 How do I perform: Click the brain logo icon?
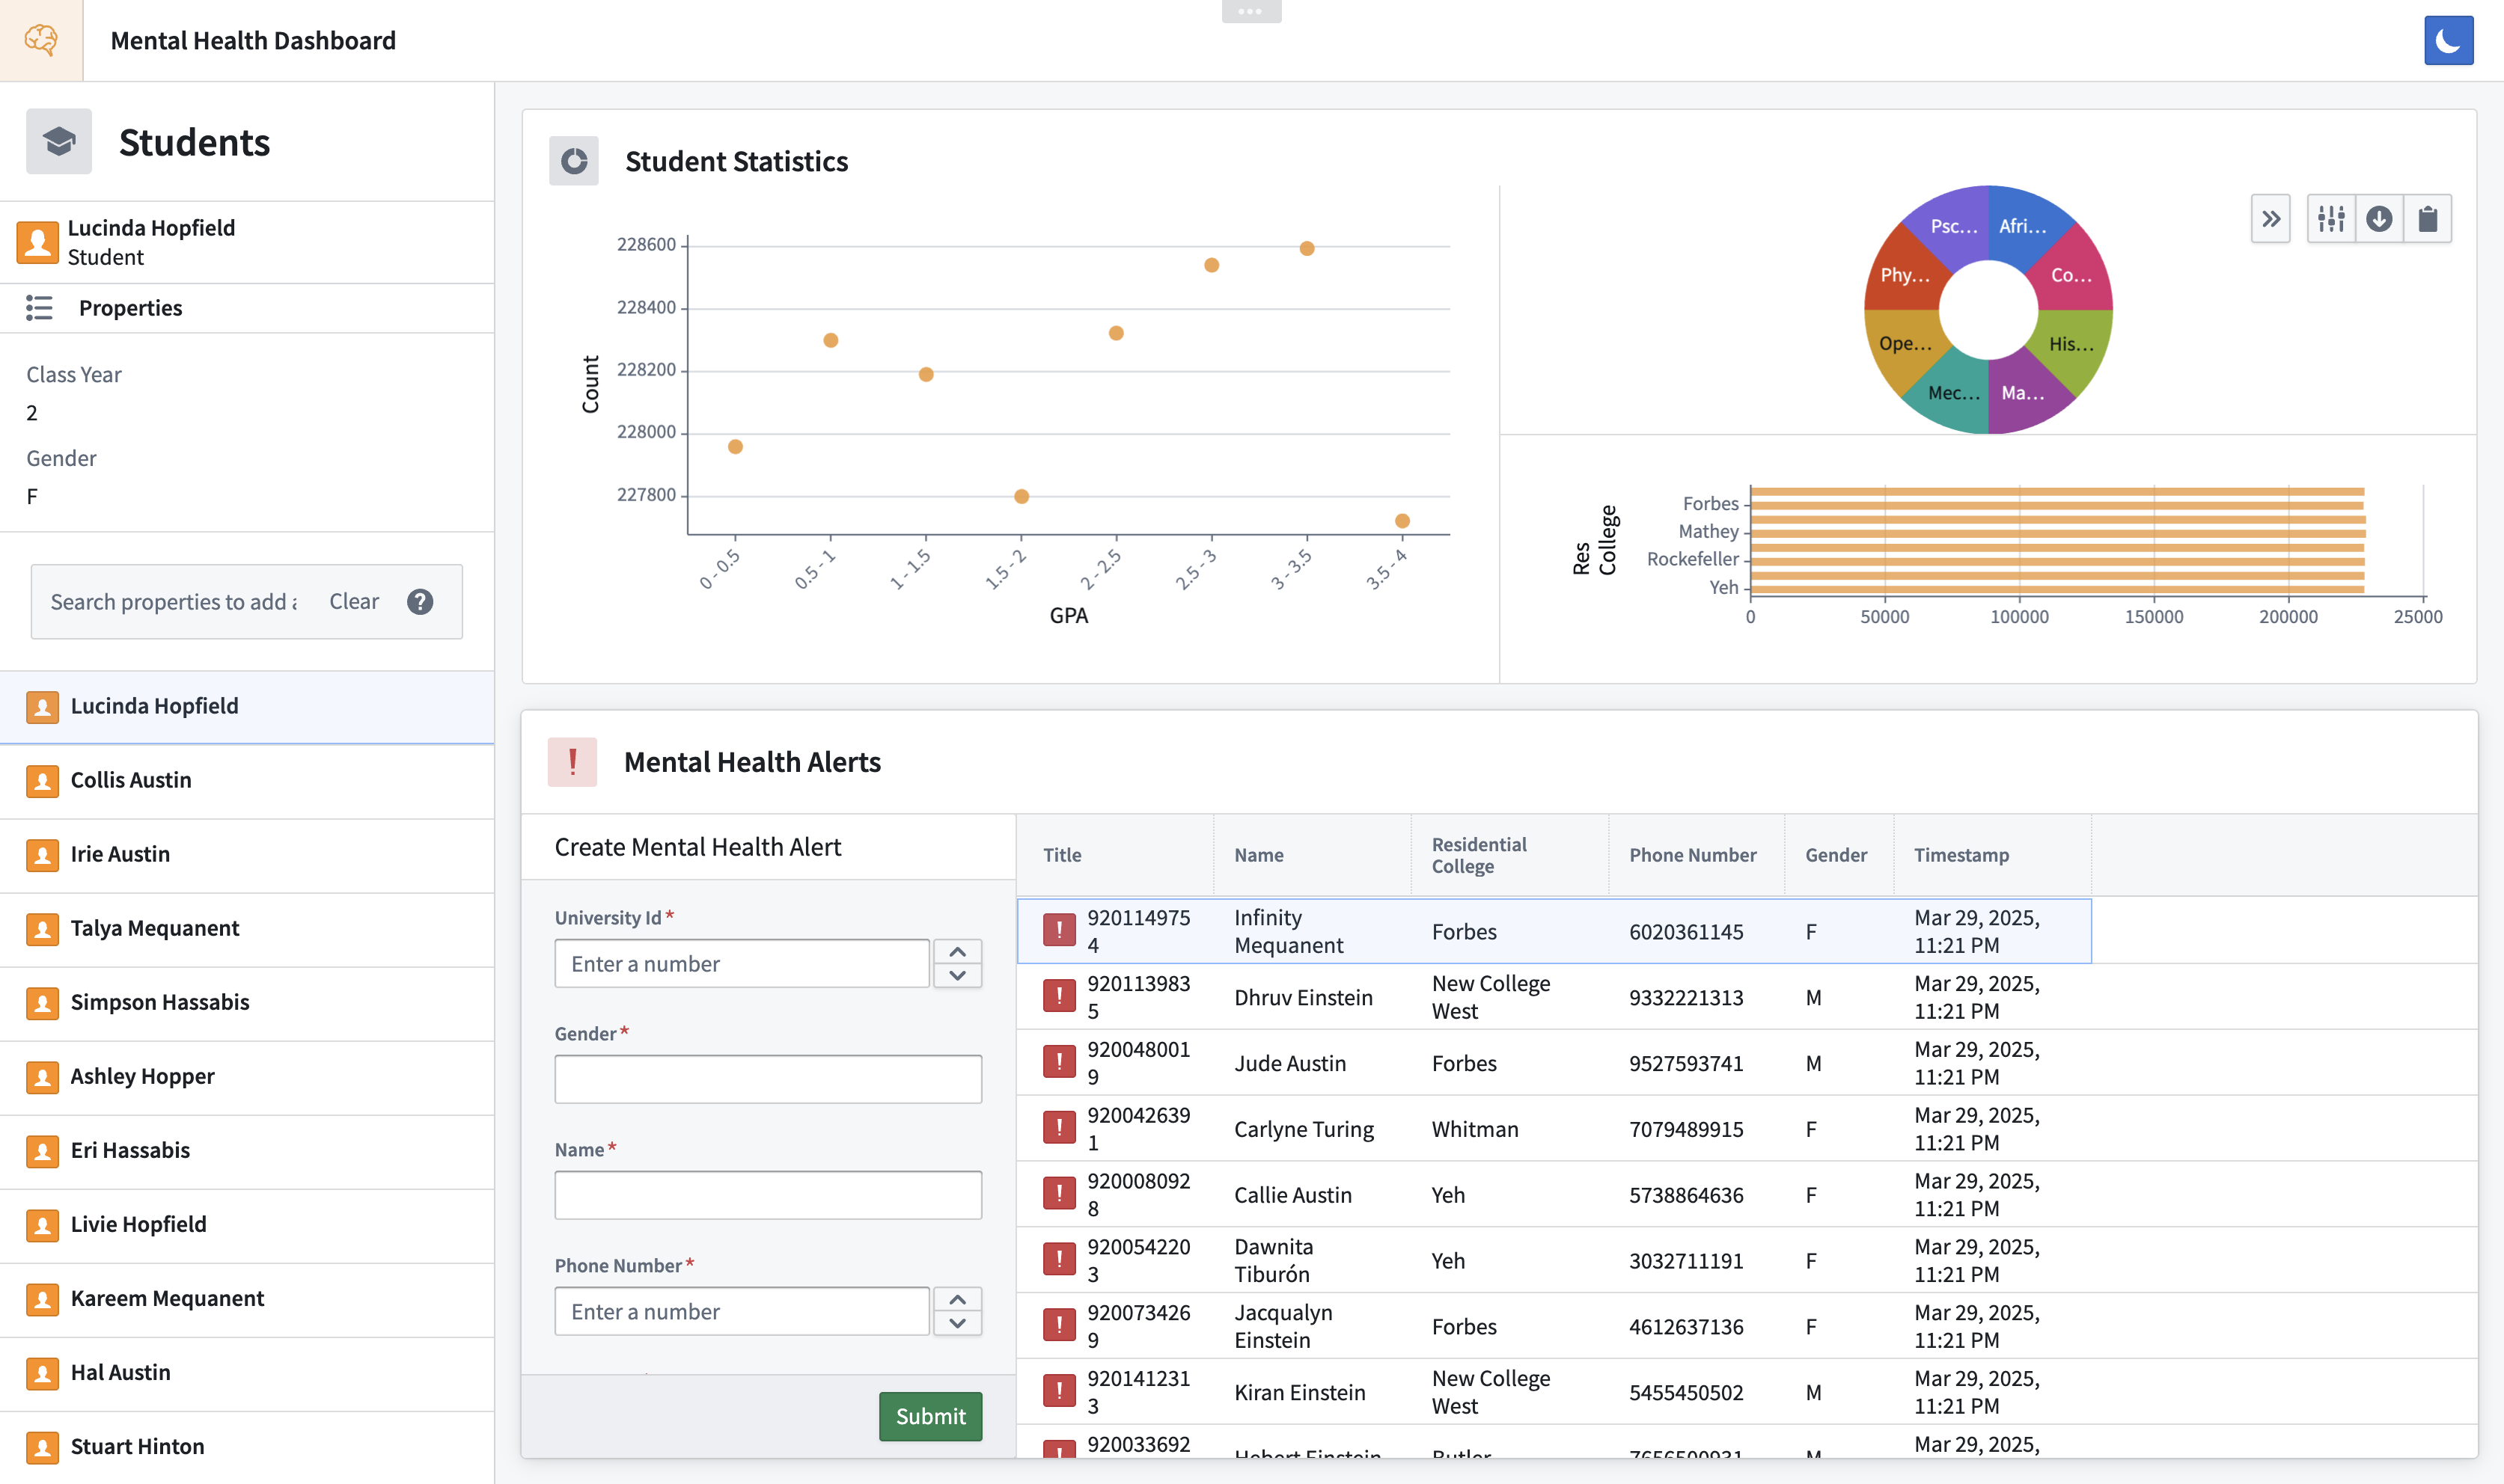coord(41,41)
